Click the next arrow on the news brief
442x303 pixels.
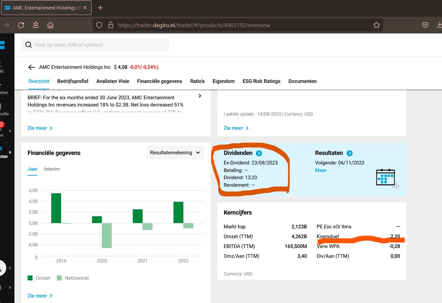coord(200,96)
